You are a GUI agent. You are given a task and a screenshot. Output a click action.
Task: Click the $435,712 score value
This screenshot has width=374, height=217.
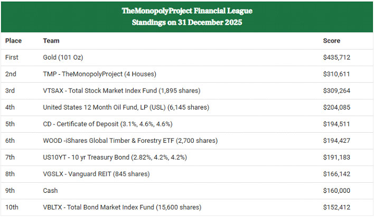336,57
